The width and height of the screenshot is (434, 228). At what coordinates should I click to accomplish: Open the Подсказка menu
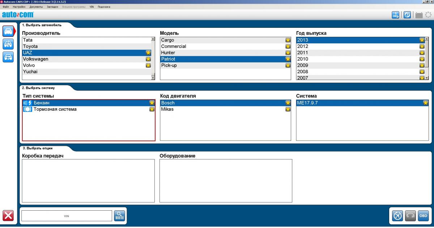pyautogui.click(x=104, y=7)
